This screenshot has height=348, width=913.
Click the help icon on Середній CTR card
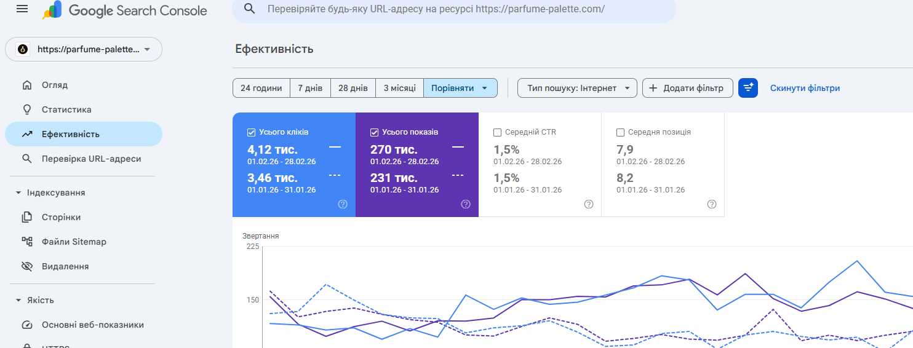coord(589,204)
